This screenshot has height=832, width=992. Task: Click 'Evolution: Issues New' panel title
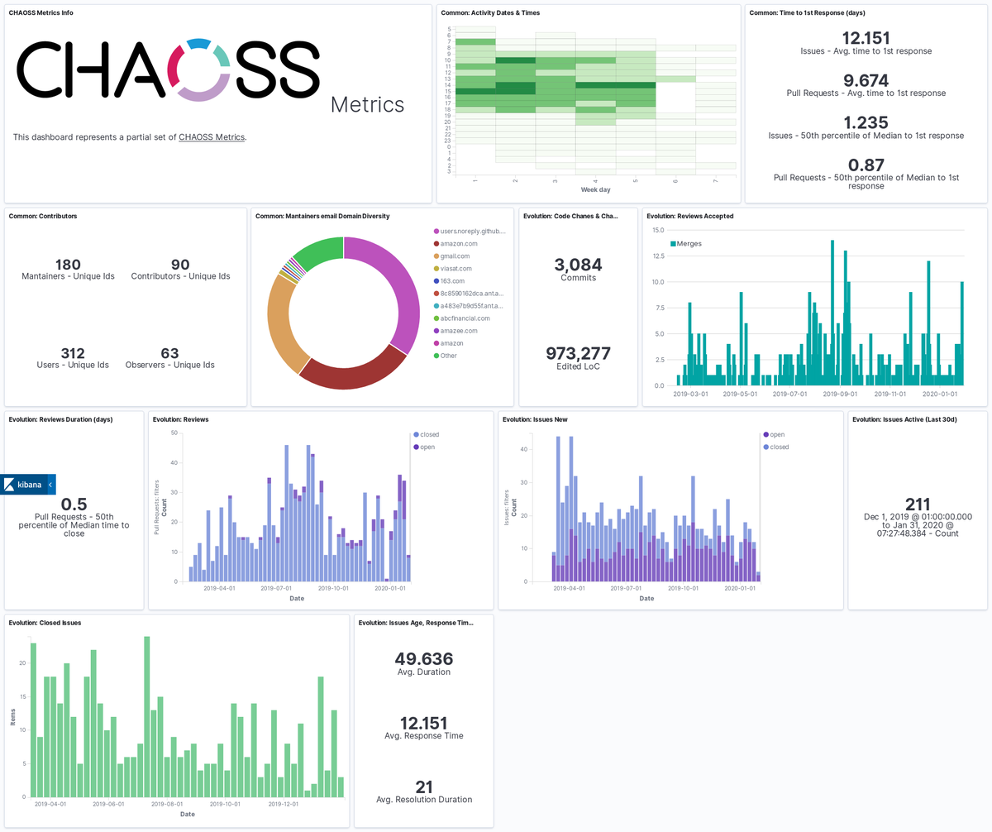(x=537, y=419)
